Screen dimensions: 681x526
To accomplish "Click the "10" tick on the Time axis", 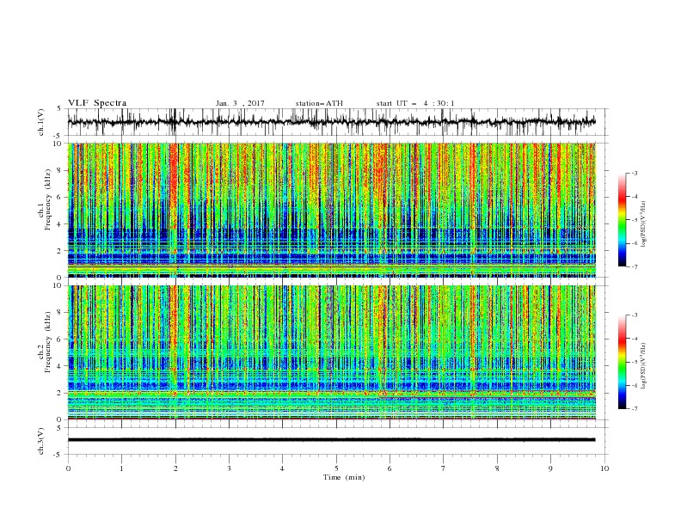I will 604,468.
